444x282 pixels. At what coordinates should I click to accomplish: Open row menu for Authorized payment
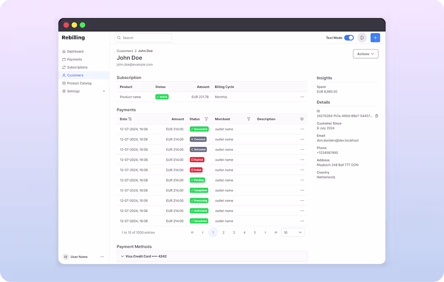[x=302, y=211]
